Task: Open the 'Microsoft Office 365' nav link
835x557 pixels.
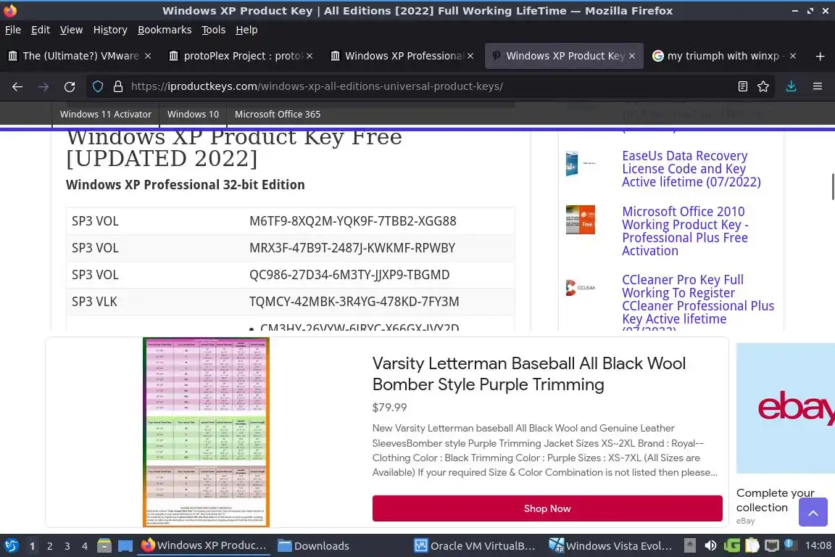Action: (x=278, y=114)
